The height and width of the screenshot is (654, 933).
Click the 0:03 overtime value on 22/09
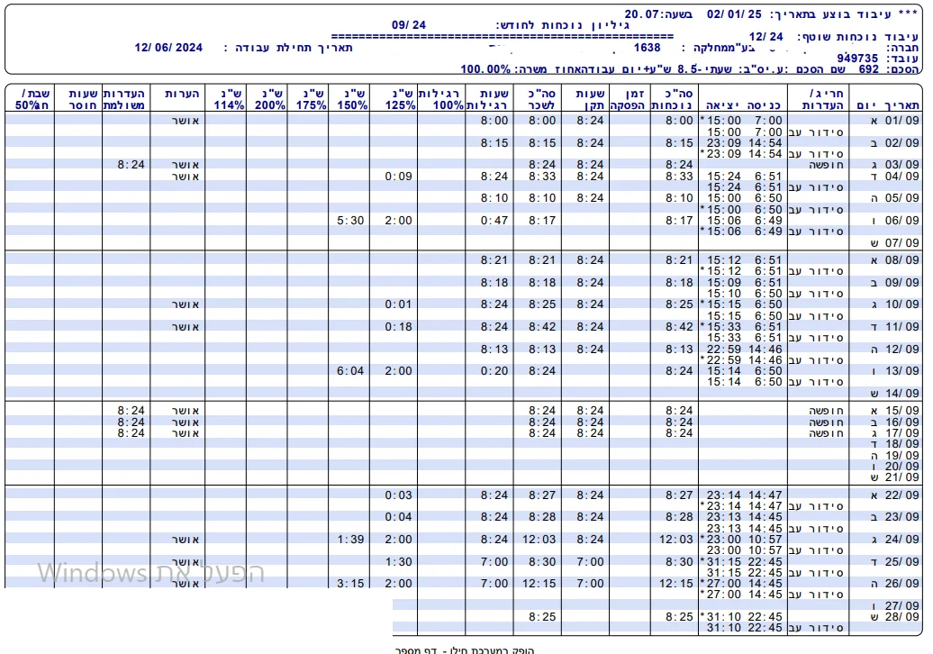(x=398, y=495)
